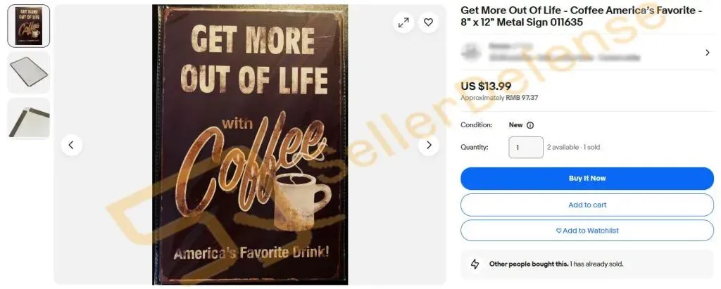Click the listing title text

(x=581, y=17)
